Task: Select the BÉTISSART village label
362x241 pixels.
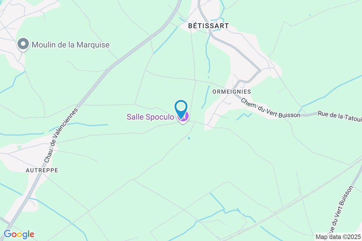Action: coord(208,26)
